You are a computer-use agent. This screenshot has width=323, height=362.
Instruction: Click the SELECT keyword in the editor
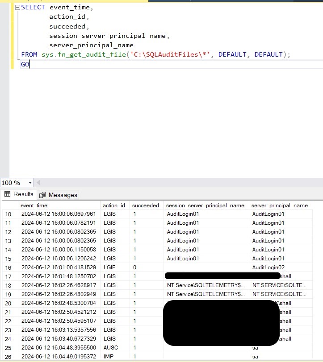(33, 8)
